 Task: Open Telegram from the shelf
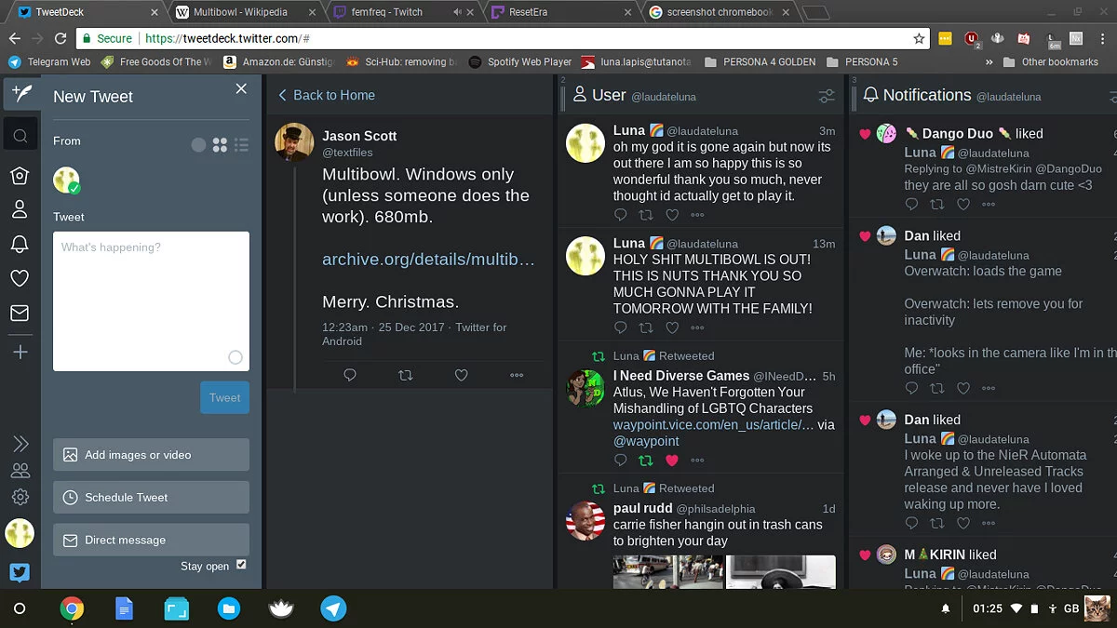point(333,609)
